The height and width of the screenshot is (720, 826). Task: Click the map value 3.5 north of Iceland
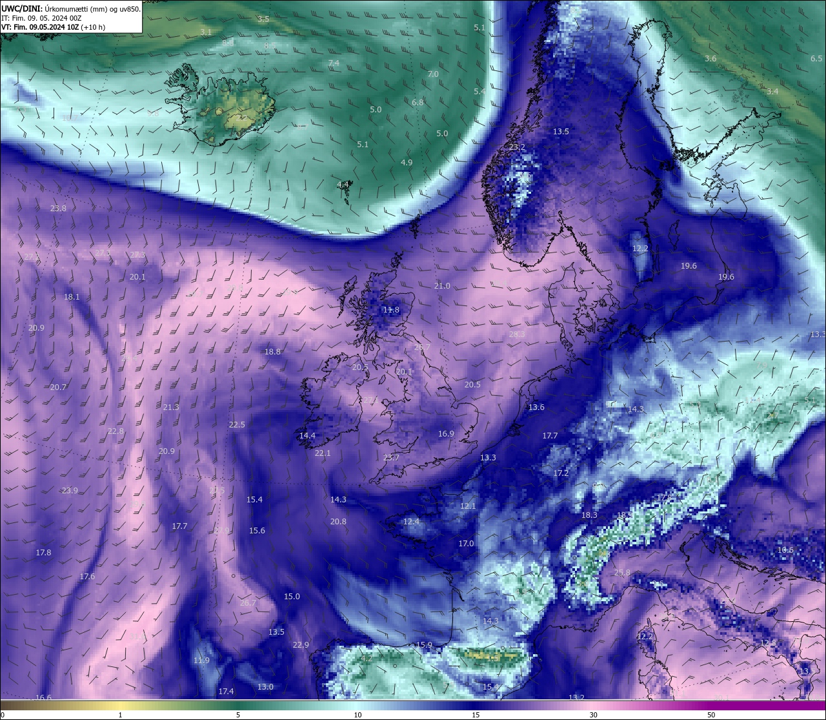tap(263, 19)
